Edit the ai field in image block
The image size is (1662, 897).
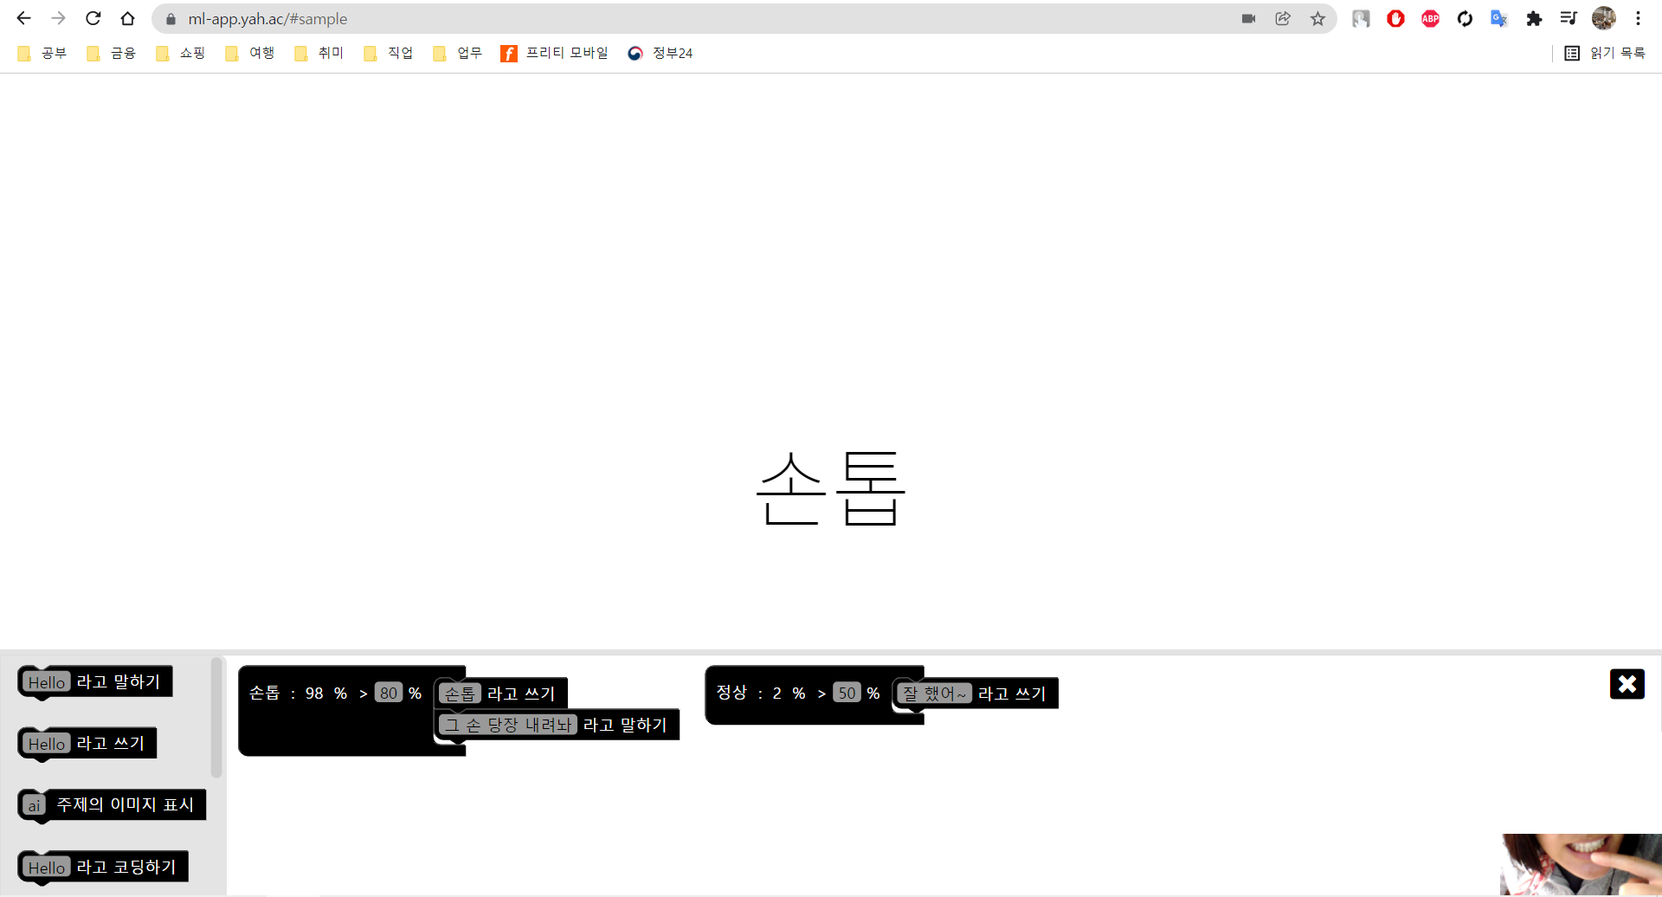[x=34, y=805]
